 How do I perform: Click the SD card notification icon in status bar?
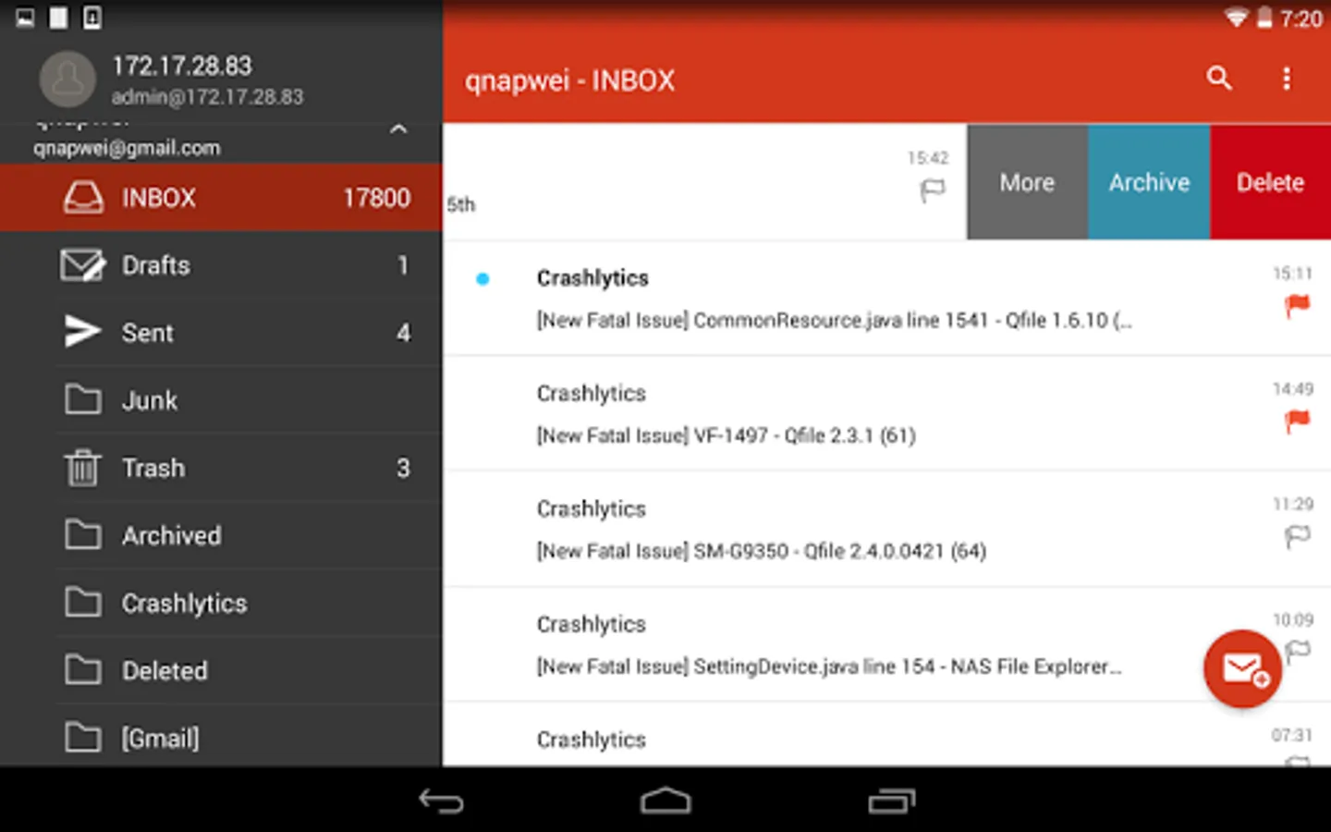tap(58, 18)
